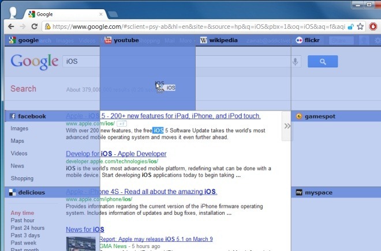This screenshot has height=251, width=381.
Task: Select the flickr drop zone
Action: tap(336, 73)
